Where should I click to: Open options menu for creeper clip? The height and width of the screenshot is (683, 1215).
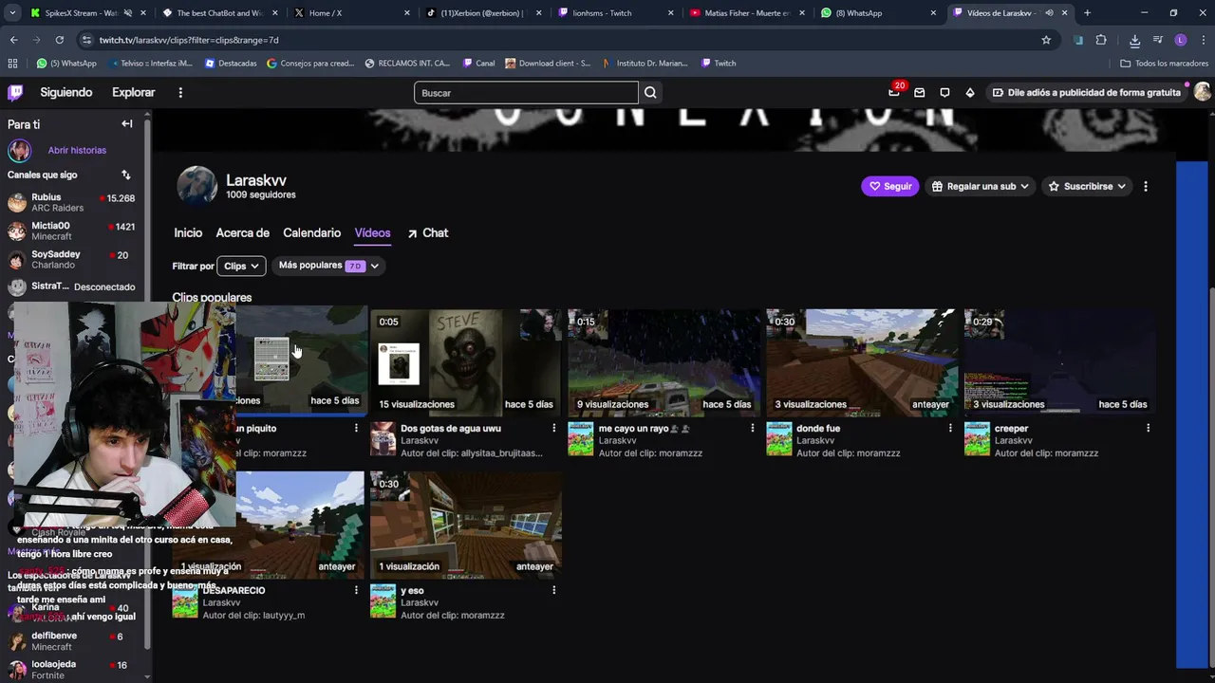(1149, 428)
